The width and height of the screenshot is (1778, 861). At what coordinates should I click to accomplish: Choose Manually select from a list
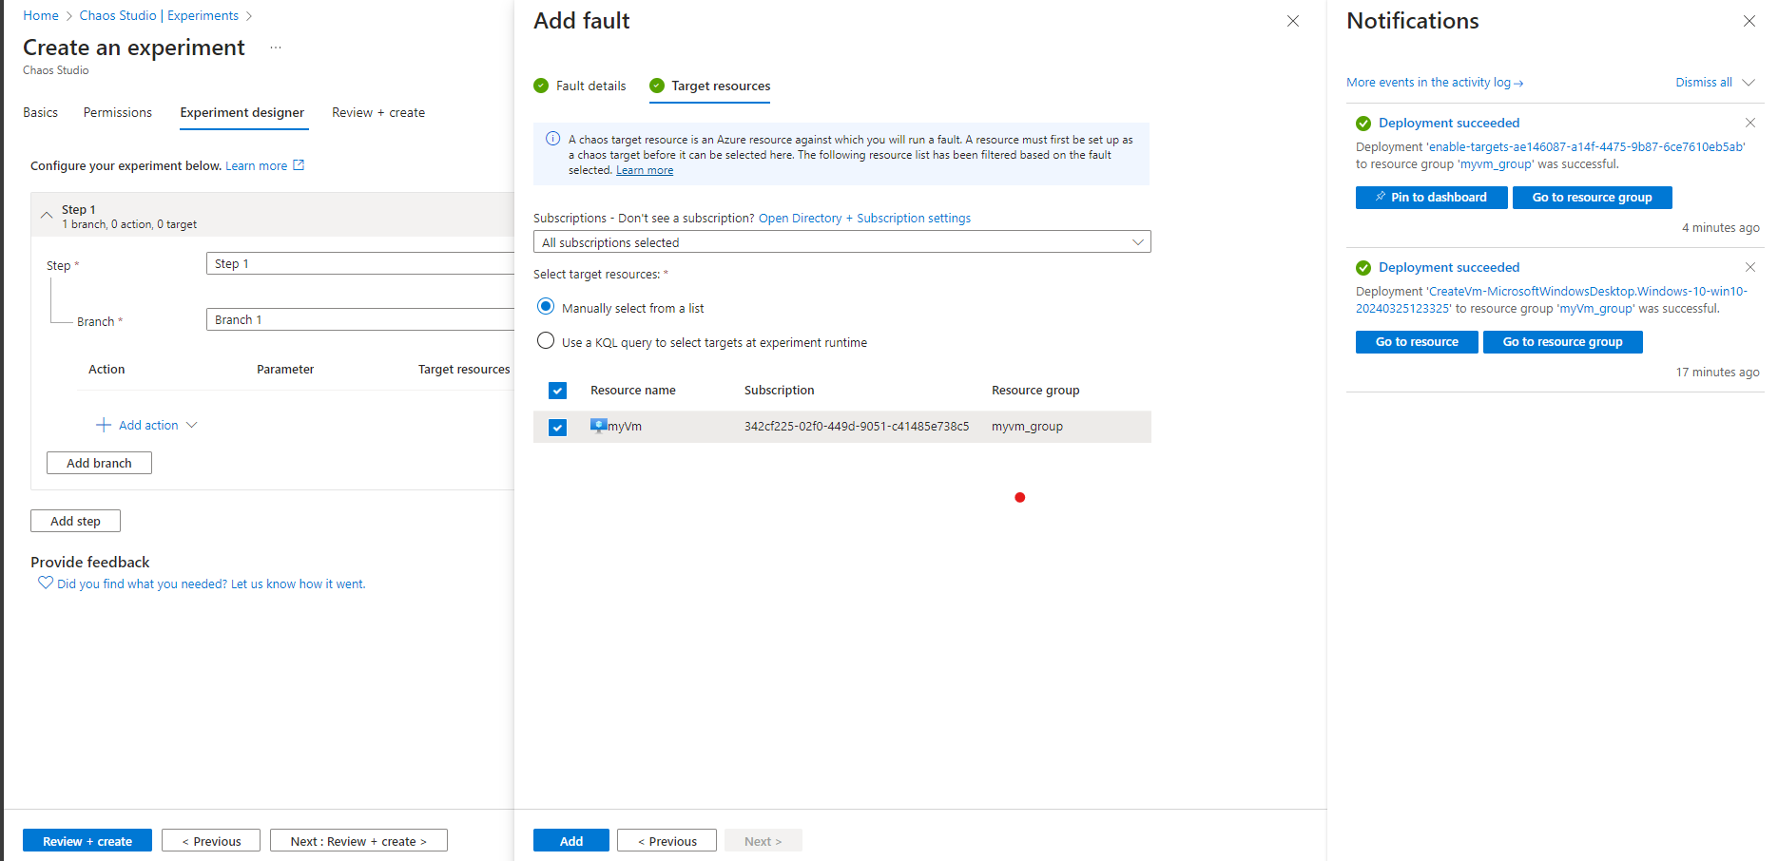[x=546, y=307]
